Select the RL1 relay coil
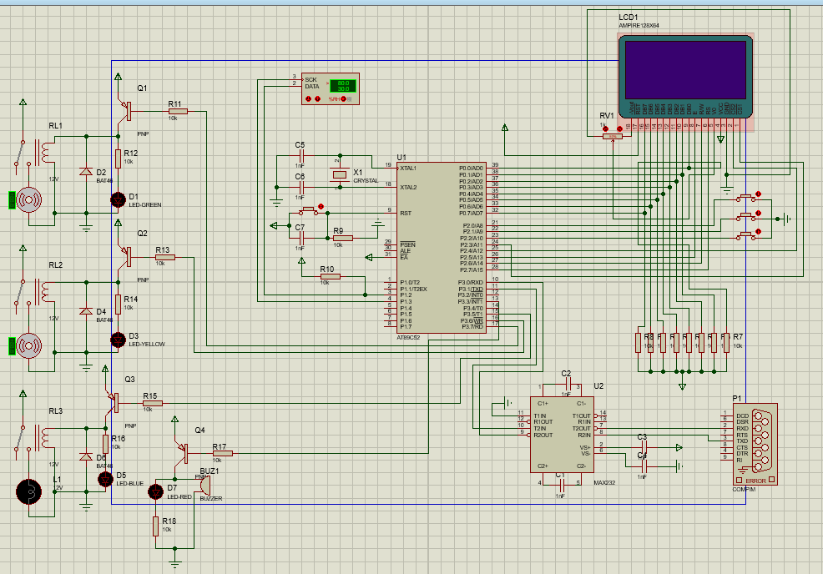 pyautogui.click(x=43, y=152)
